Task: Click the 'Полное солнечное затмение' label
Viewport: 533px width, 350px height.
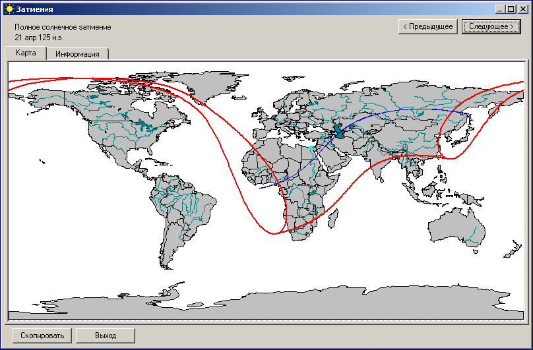Action: click(x=63, y=27)
